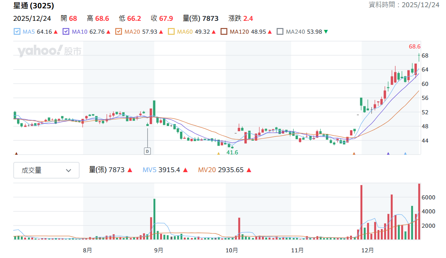Click the Yahoo 股市 watermark logo
Viewport: 446px width, 258px height.
(50, 51)
